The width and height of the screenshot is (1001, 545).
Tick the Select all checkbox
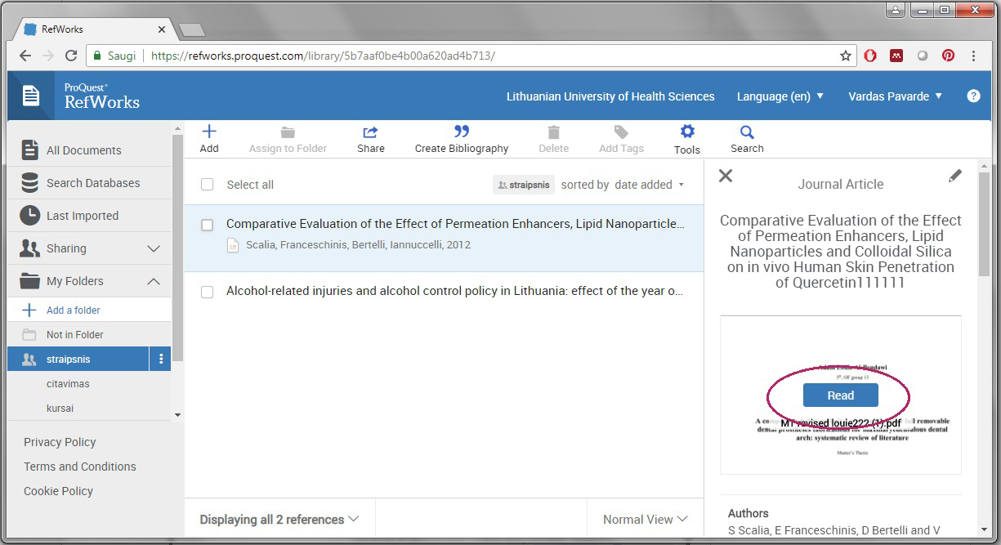point(208,185)
